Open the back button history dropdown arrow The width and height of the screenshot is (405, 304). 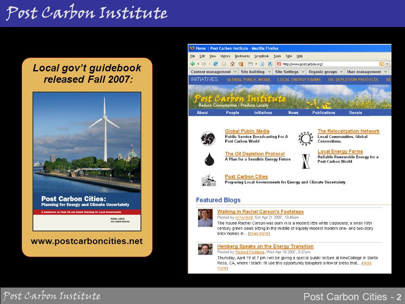pyautogui.click(x=198, y=64)
